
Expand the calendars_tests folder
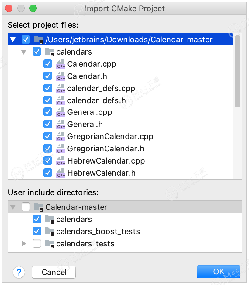pyautogui.click(x=24, y=244)
